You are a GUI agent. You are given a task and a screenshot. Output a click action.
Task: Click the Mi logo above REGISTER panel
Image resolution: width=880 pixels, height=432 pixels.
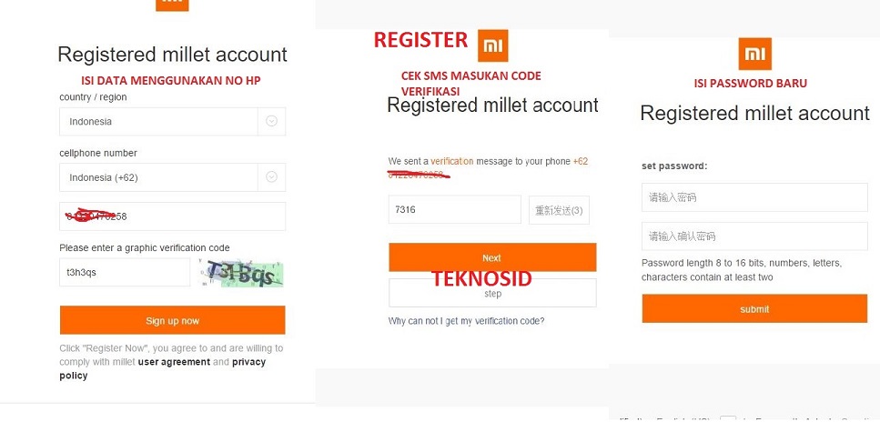[492, 45]
